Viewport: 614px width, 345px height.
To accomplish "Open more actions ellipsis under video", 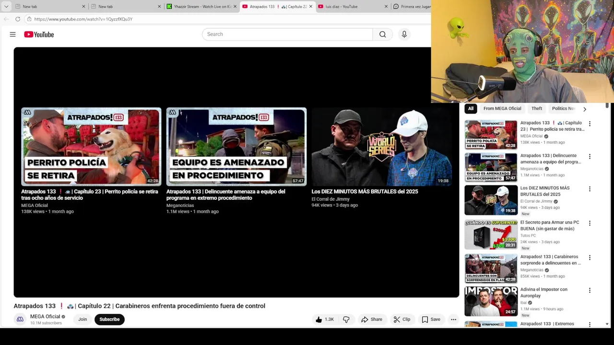I will [x=453, y=320].
